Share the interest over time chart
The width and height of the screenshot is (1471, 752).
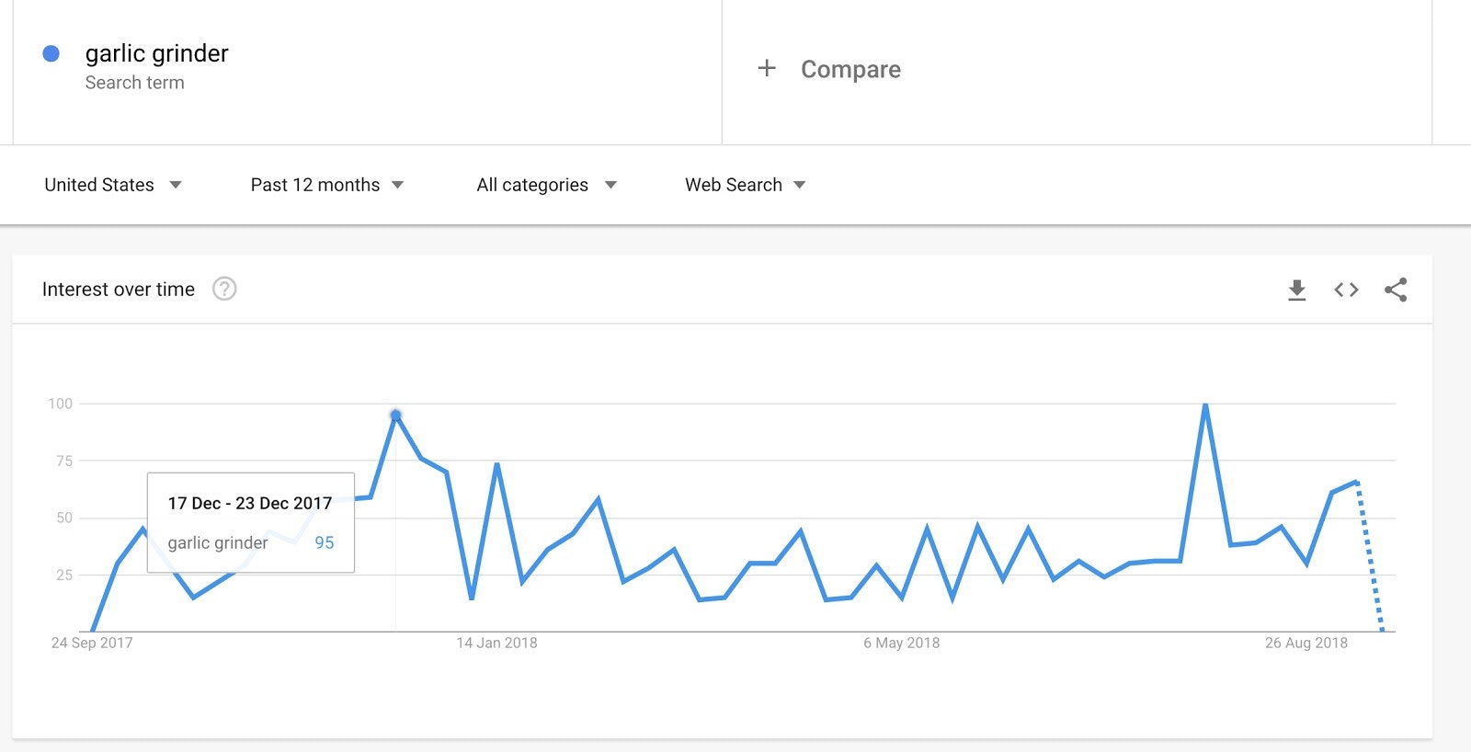point(1396,291)
